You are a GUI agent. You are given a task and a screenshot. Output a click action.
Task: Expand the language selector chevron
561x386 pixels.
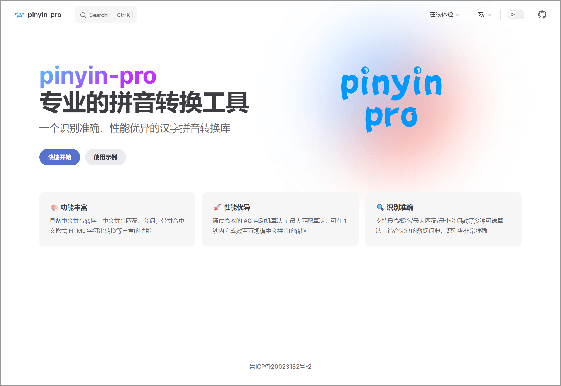(489, 15)
